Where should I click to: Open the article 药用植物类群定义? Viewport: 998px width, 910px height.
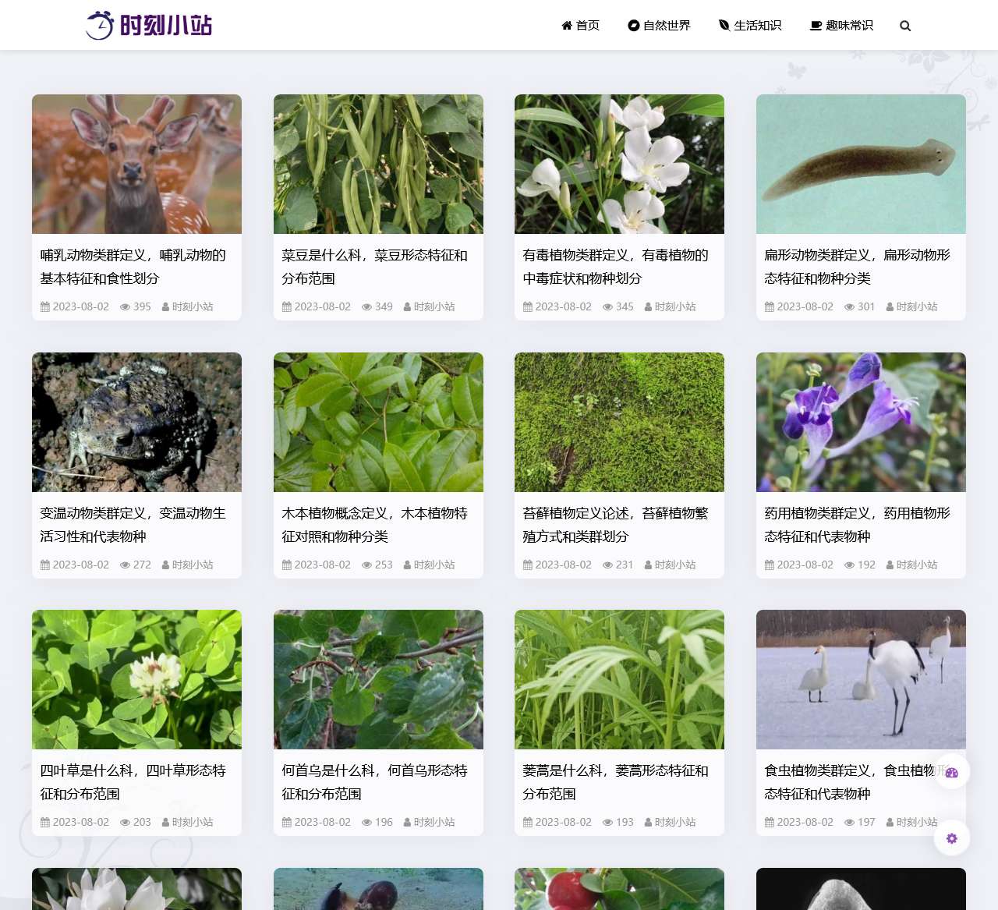[x=858, y=525]
